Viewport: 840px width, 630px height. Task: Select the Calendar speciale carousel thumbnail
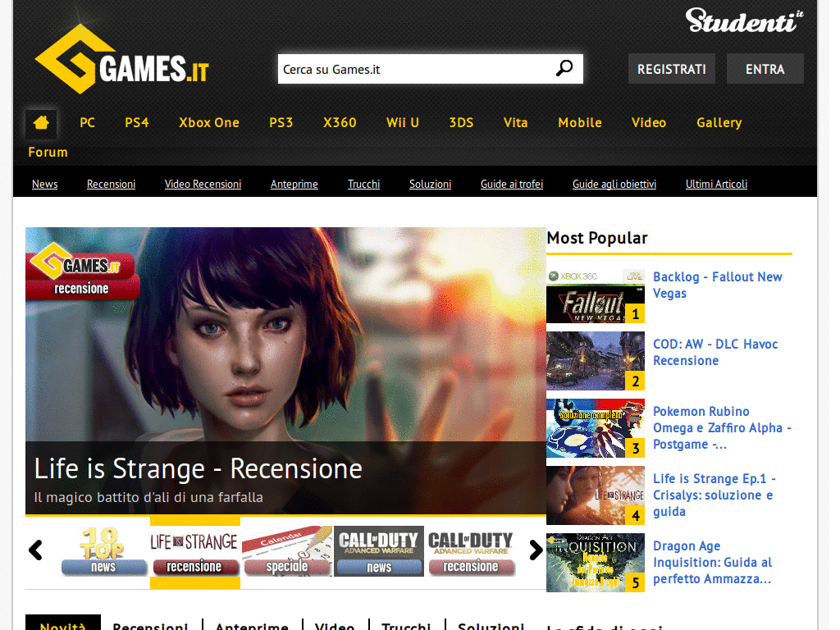pyautogui.click(x=287, y=551)
